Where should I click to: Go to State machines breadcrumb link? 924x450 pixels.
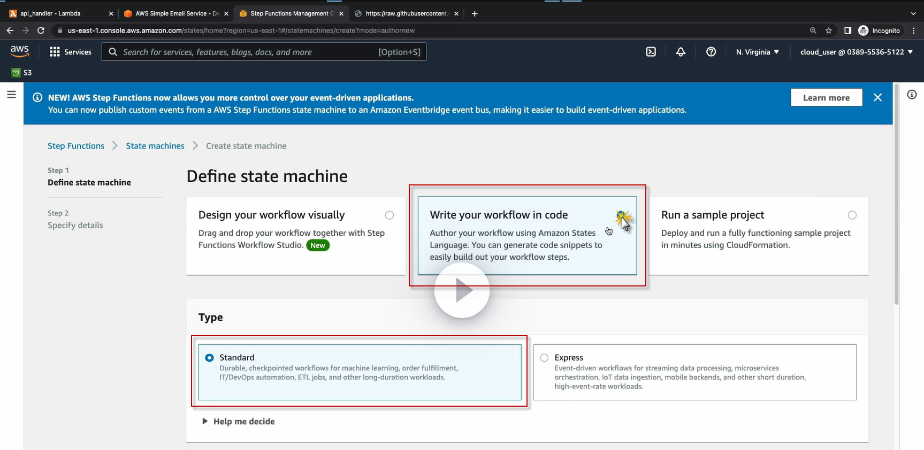coord(155,146)
